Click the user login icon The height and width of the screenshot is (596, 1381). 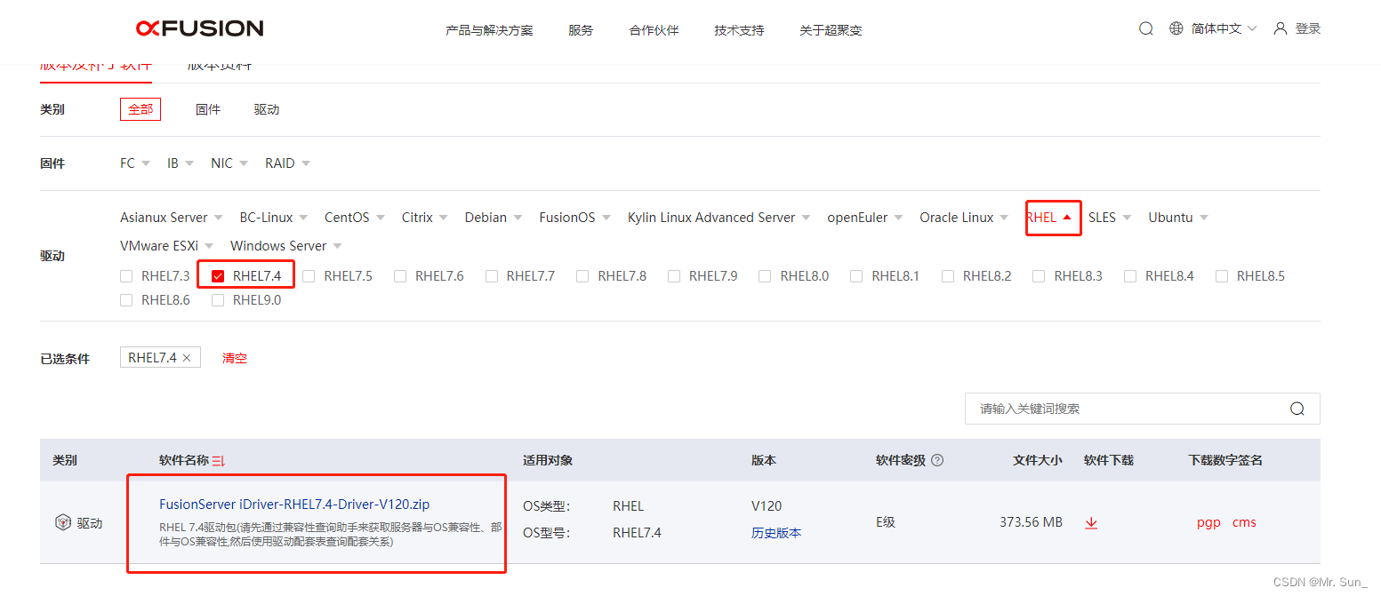[x=1281, y=28]
